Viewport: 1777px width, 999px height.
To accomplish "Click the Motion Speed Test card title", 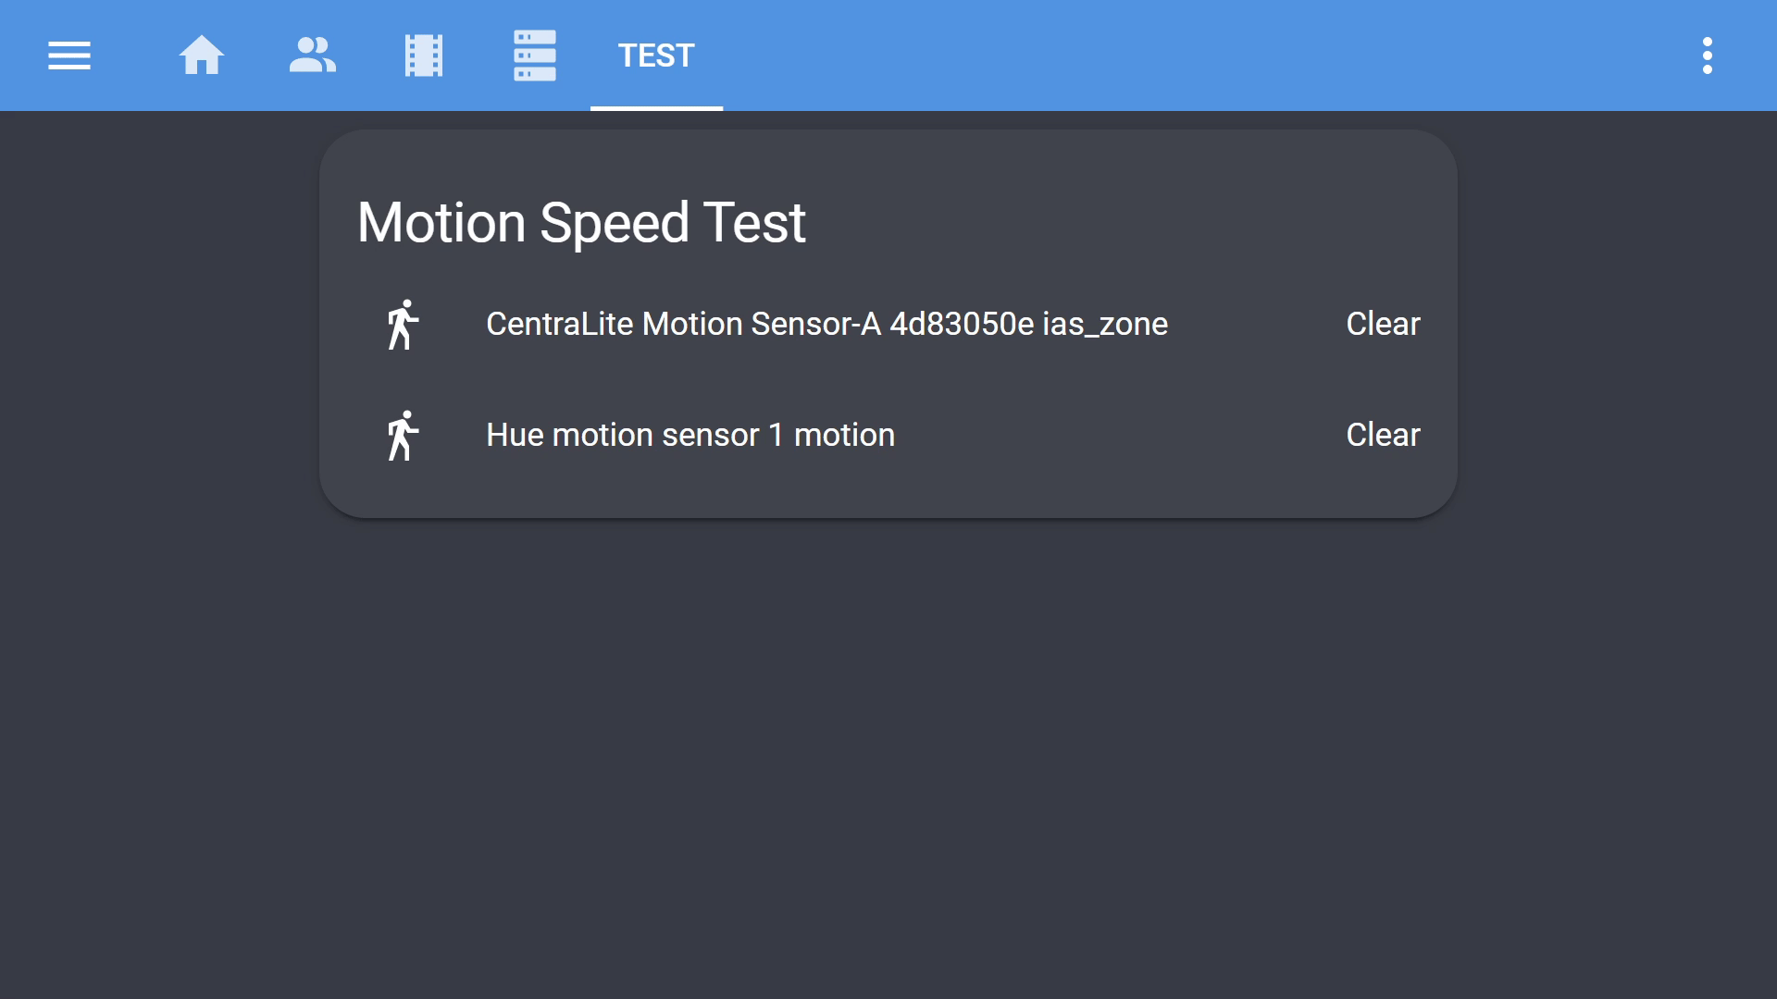I will point(581,223).
